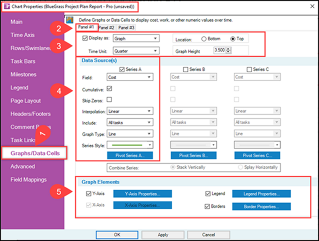This screenshot has height=241, width=319.
Task: Pick the green Series Style line swatch
Action: pos(127,145)
